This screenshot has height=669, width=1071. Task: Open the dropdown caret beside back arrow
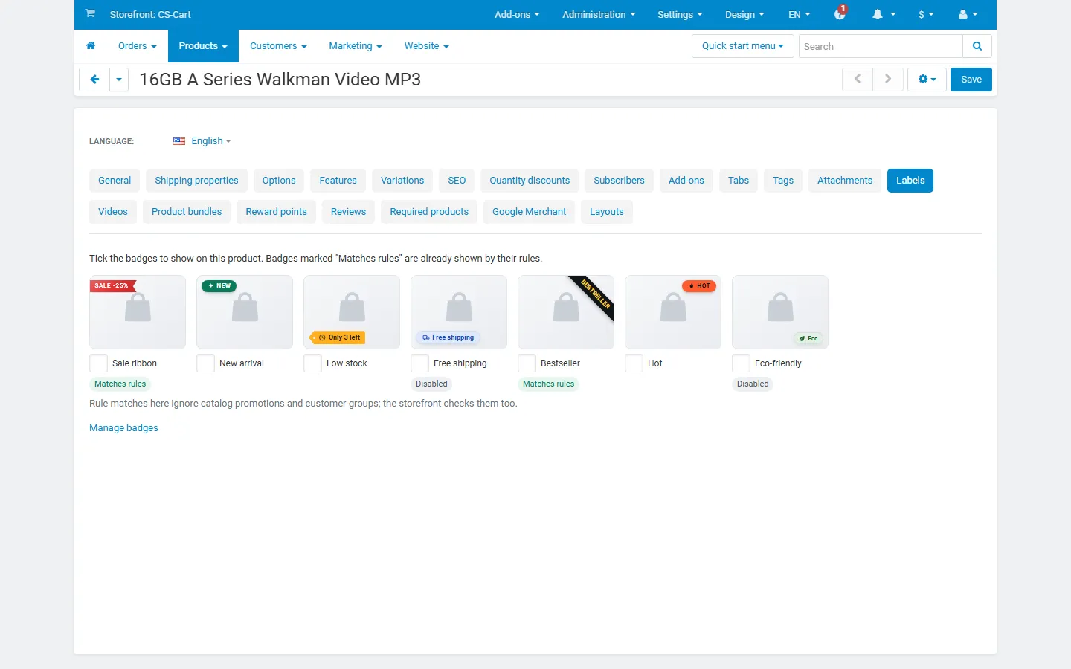point(119,80)
